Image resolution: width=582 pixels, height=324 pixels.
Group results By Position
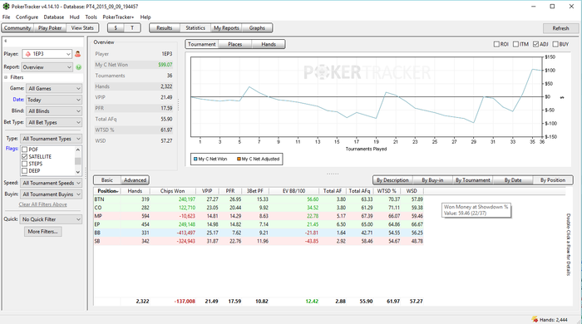tap(553, 180)
